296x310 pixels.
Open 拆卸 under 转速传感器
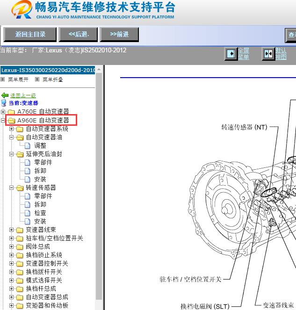click(40, 204)
